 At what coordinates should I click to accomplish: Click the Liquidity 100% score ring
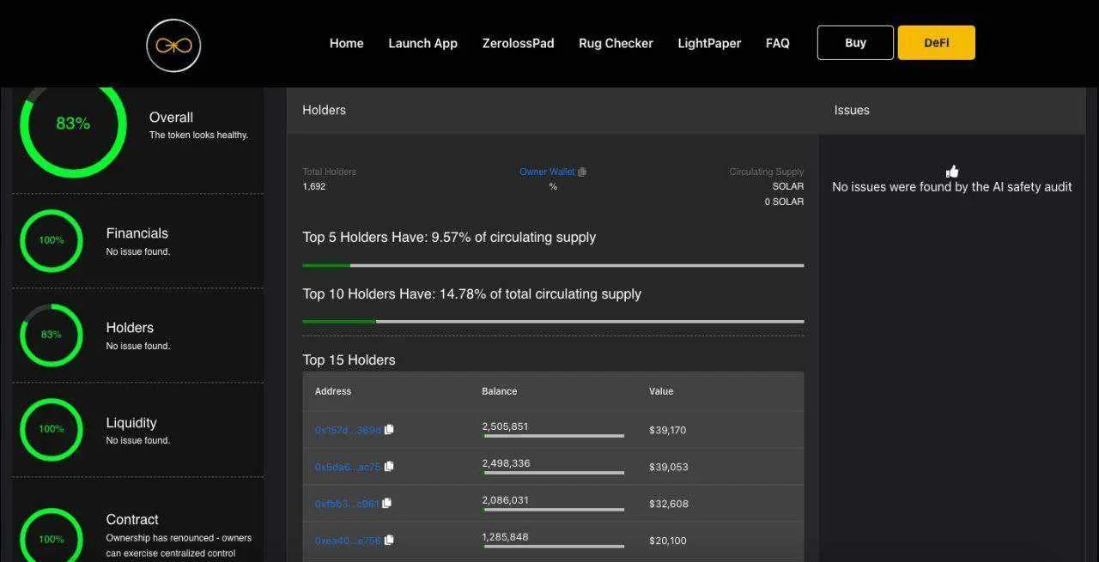pyautogui.click(x=52, y=429)
